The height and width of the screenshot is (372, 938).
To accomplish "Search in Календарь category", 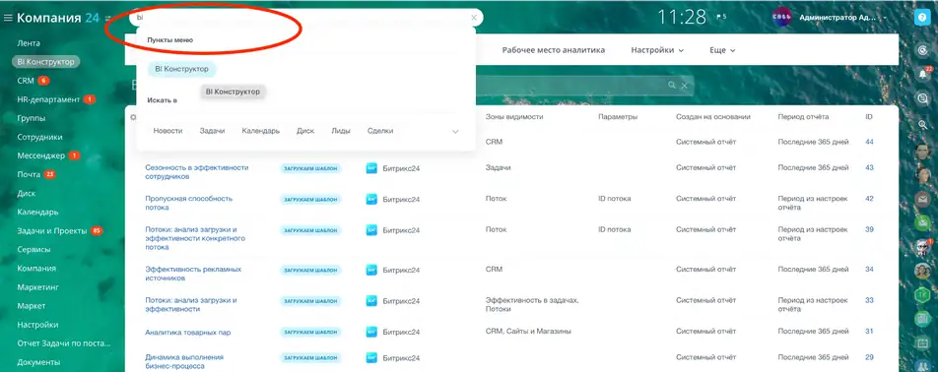I will (261, 131).
